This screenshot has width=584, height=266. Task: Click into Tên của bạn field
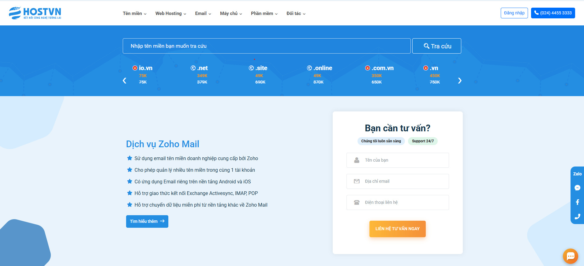(x=398, y=160)
